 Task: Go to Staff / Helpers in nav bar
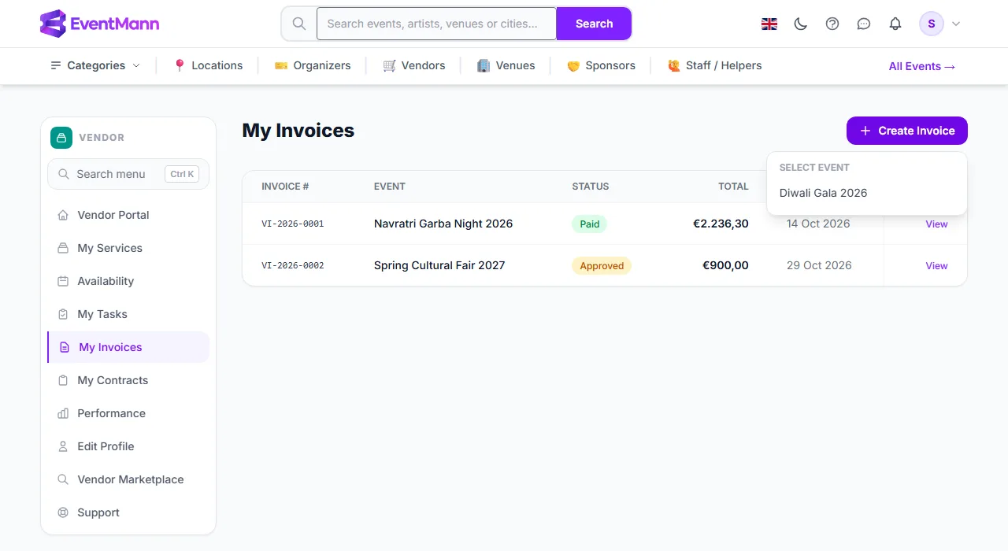(x=714, y=65)
